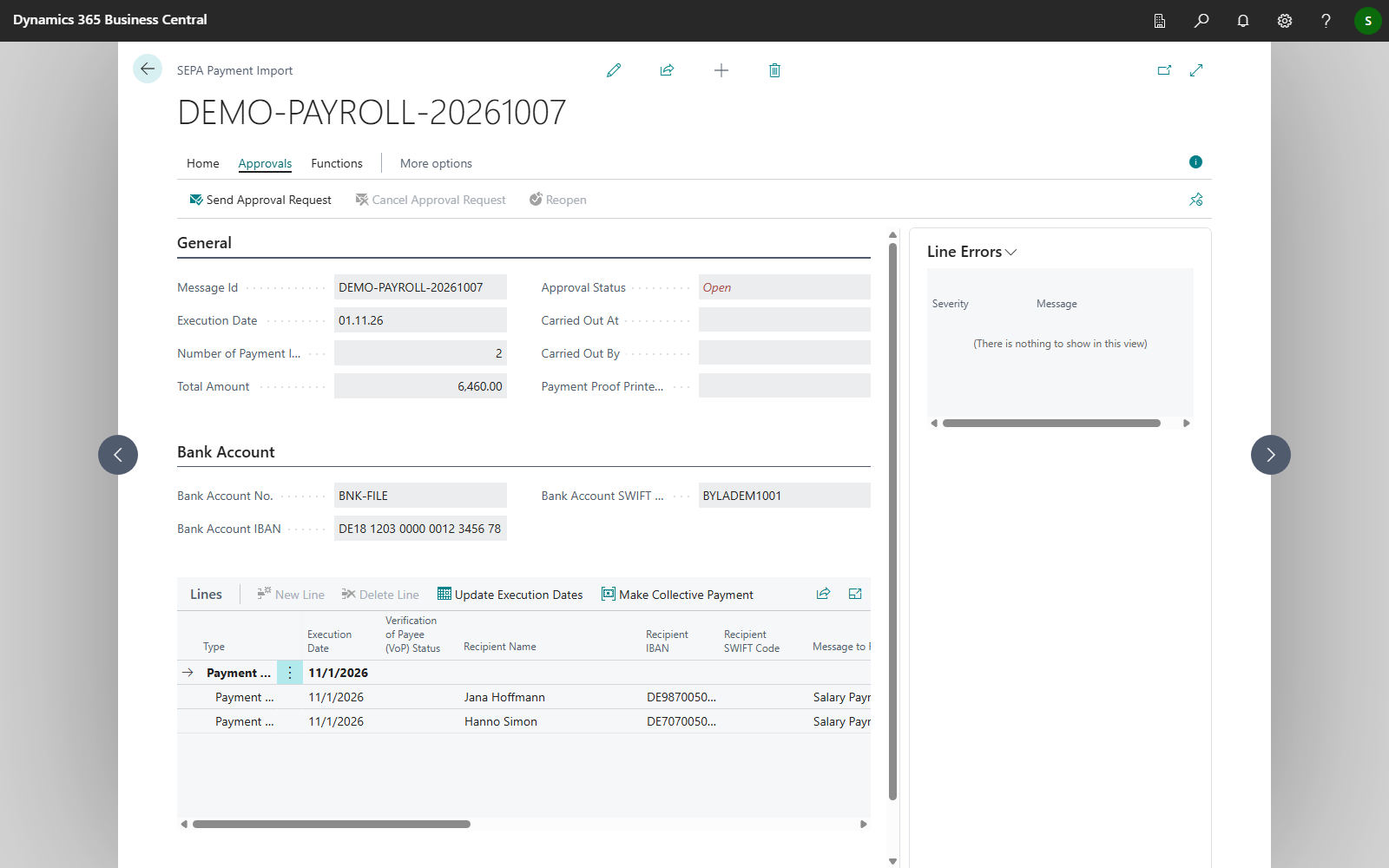Click the Message Id field
1389x868 pixels.
(420, 287)
